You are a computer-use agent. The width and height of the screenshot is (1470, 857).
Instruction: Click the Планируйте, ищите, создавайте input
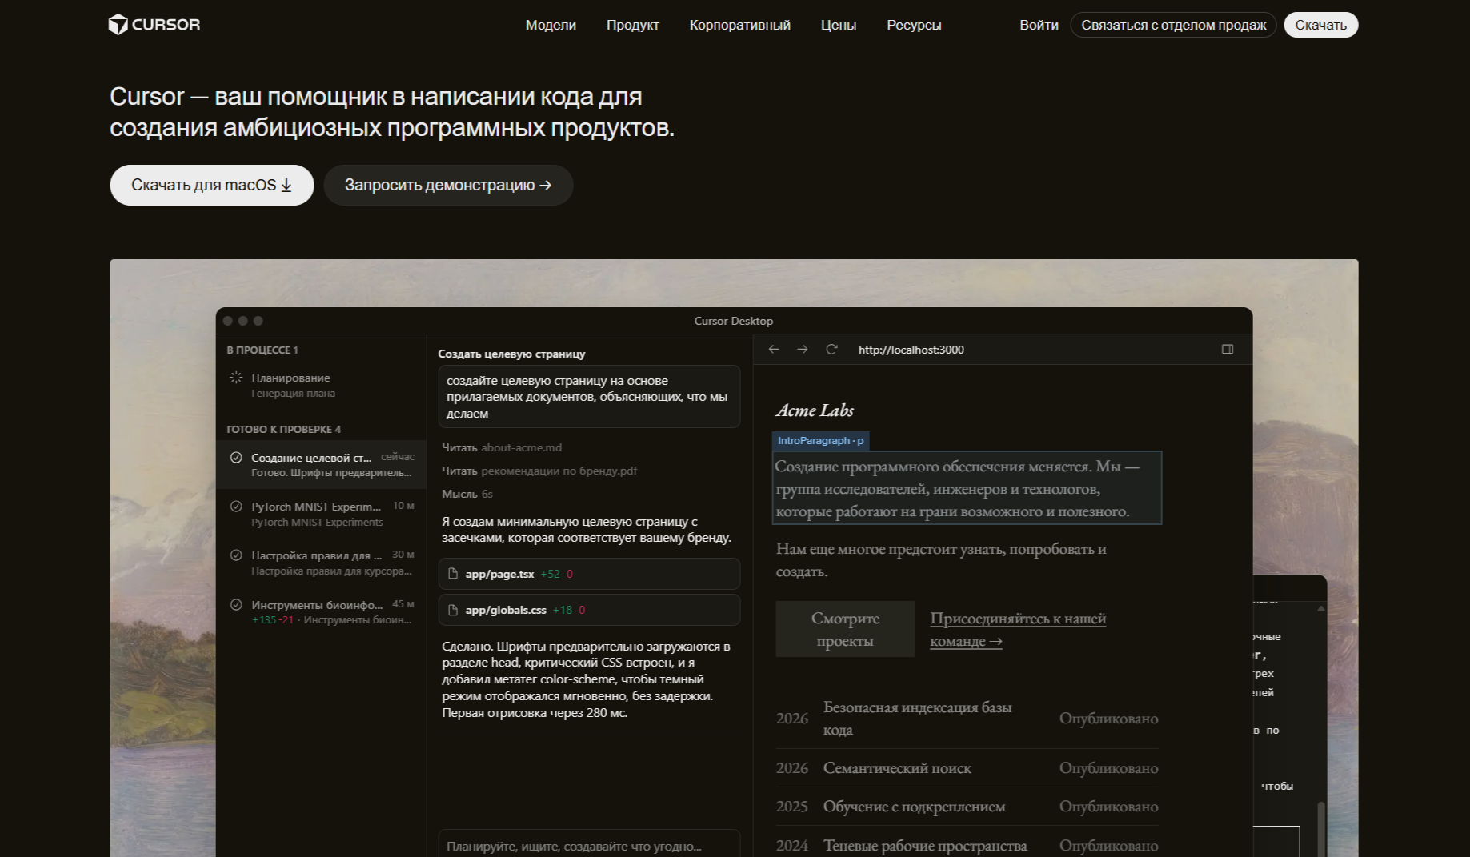pos(589,844)
